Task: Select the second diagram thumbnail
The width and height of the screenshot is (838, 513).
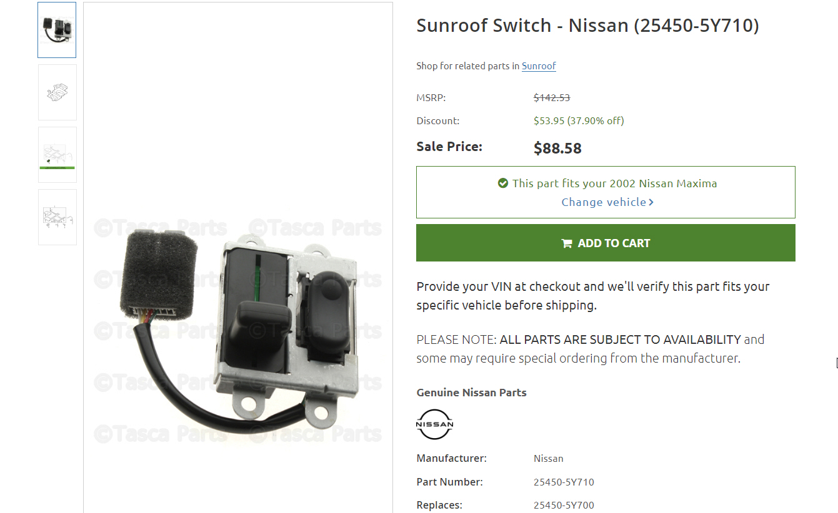Action: 57,92
